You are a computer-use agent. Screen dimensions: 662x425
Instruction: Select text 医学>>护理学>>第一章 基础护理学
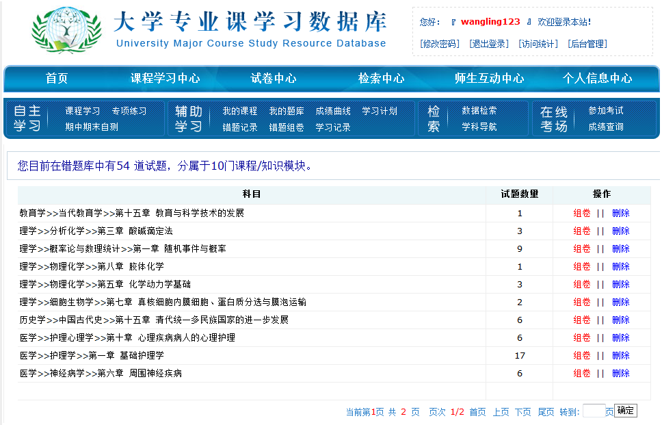pyautogui.click(x=92, y=355)
